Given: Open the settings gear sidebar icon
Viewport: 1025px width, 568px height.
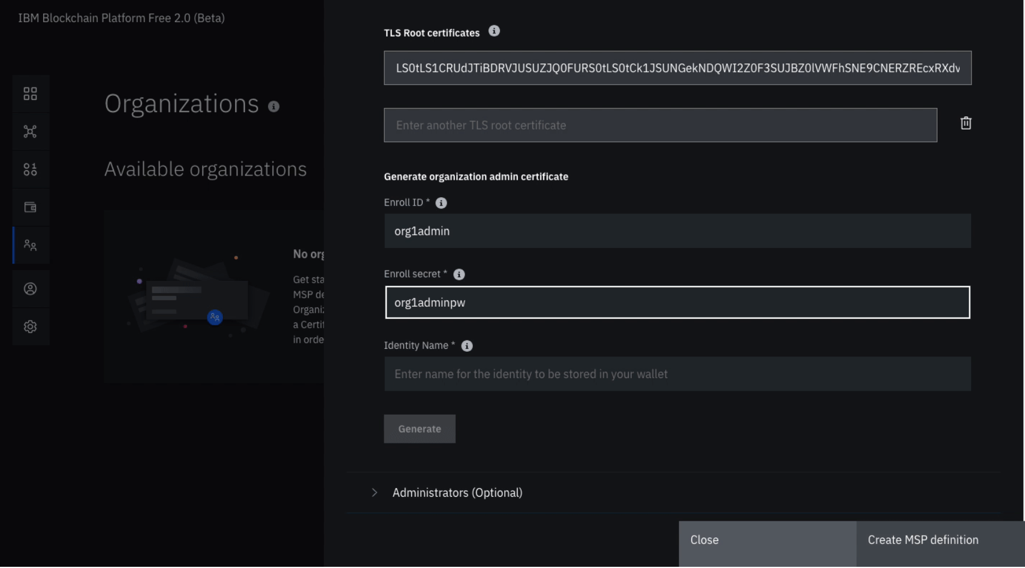Looking at the screenshot, I should click(x=30, y=327).
